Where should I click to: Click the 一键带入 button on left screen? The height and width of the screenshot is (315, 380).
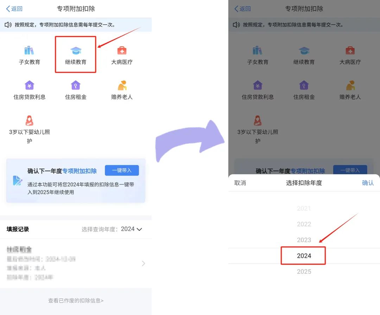click(122, 170)
